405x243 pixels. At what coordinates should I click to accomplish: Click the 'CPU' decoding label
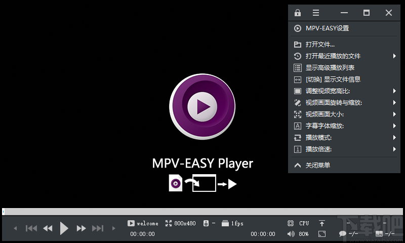click(x=304, y=223)
